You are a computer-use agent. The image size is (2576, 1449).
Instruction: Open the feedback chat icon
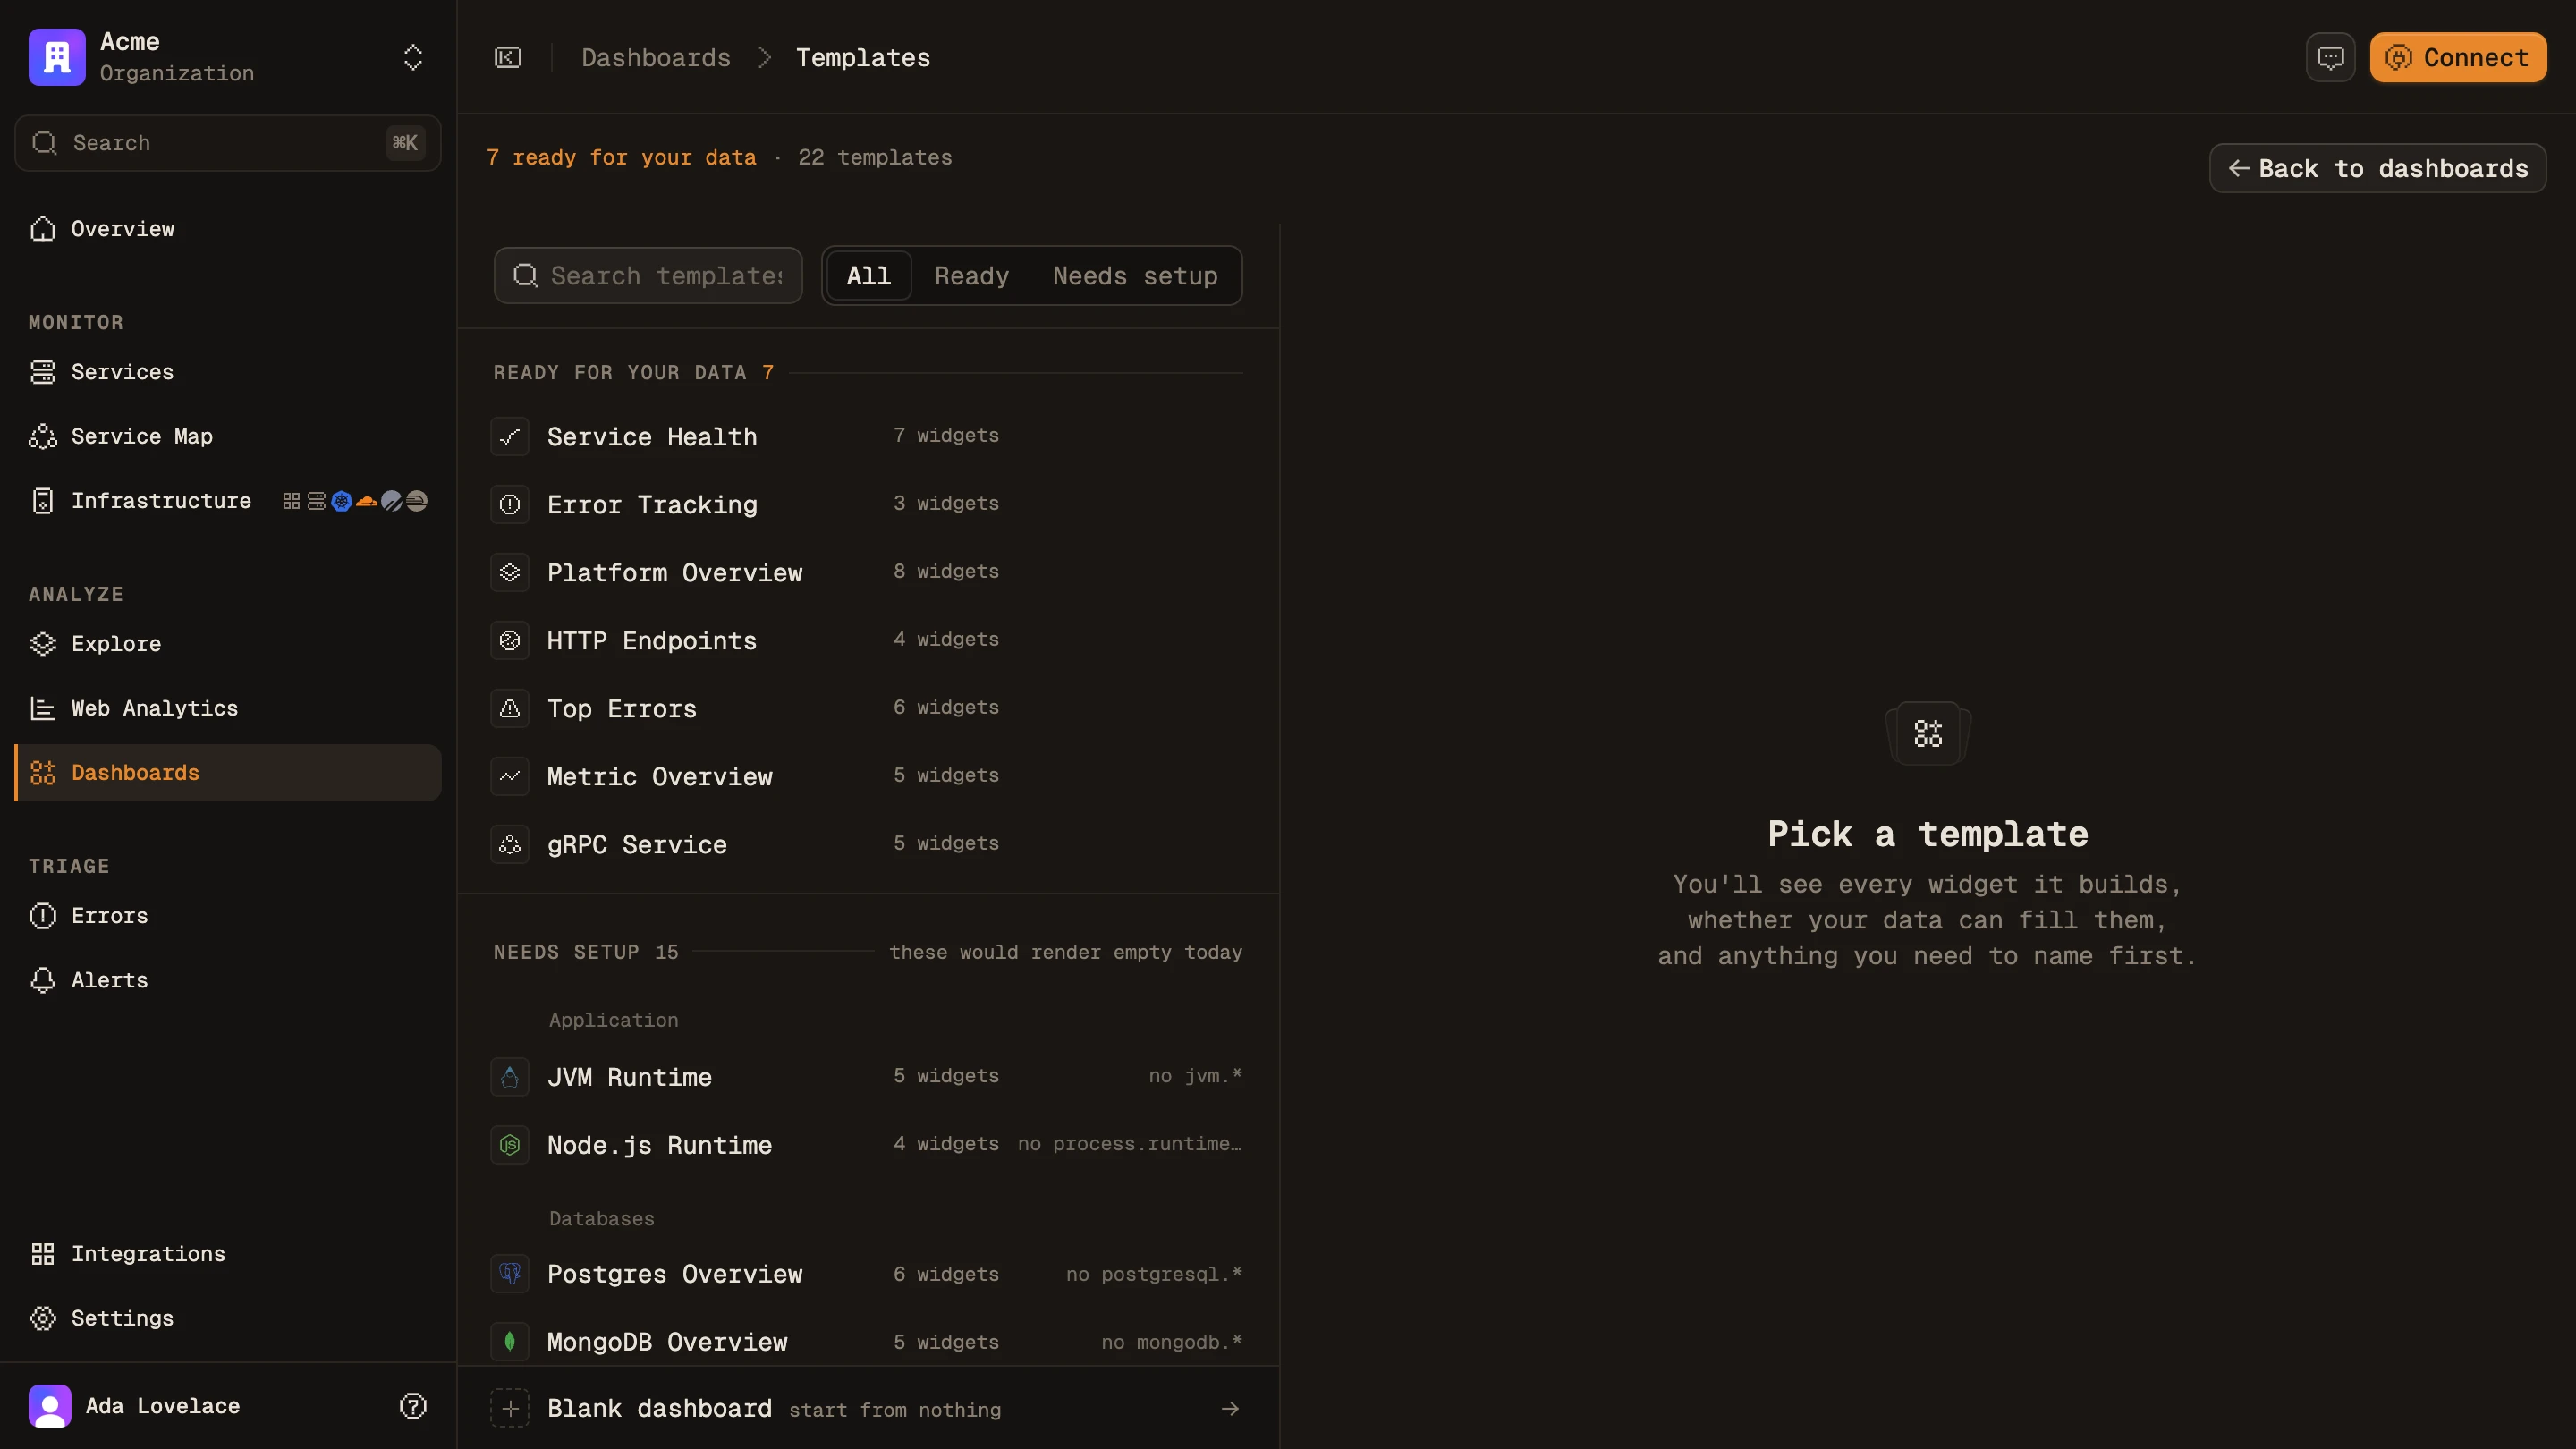tap(2331, 57)
